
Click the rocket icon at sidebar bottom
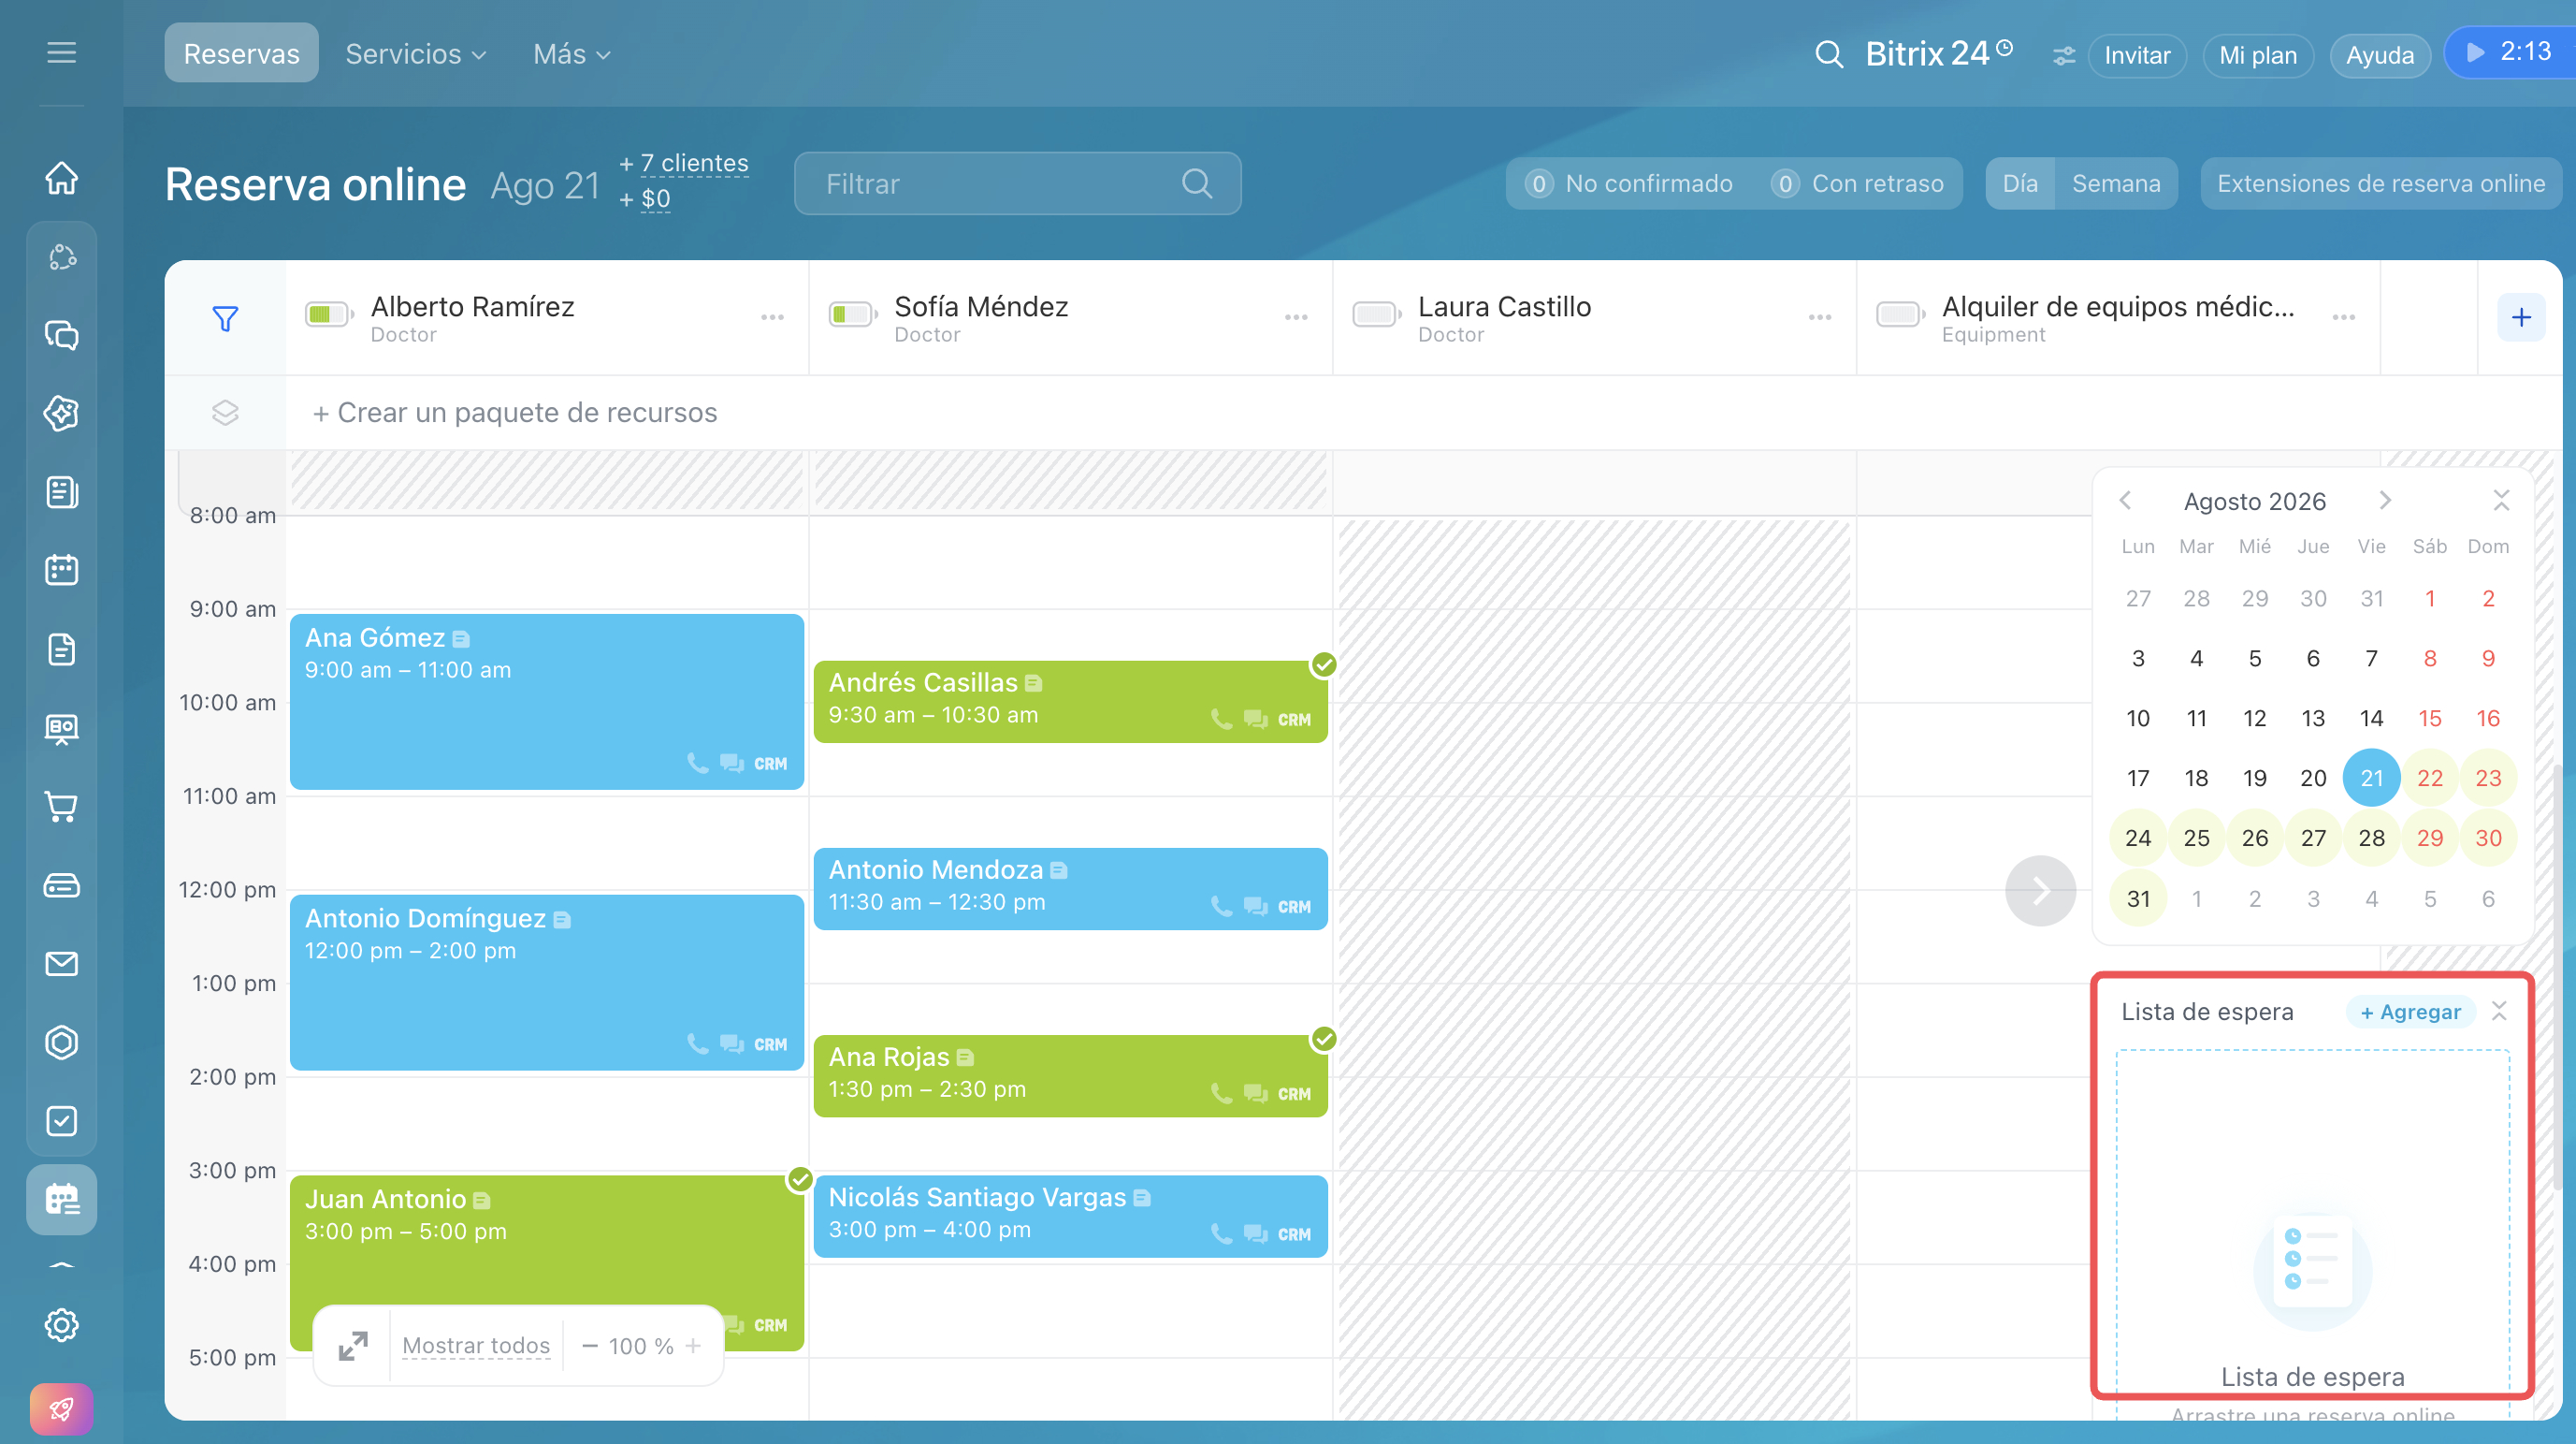(x=61, y=1409)
